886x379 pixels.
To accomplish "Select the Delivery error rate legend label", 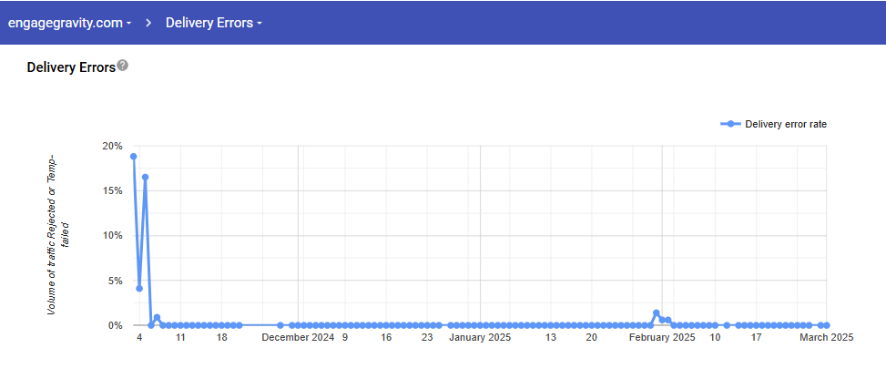I will pyautogui.click(x=785, y=124).
